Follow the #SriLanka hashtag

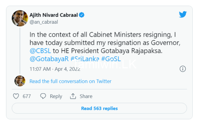click(x=85, y=59)
